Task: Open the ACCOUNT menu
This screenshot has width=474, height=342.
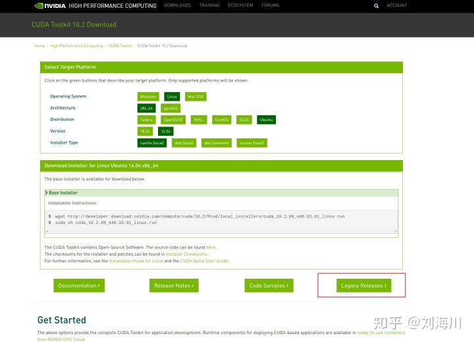Action: [x=396, y=5]
